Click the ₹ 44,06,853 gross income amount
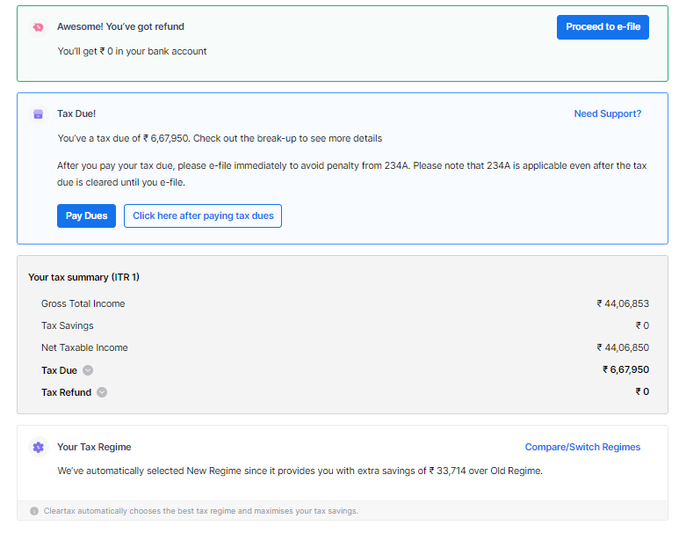This screenshot has width=686, height=533. pos(623,303)
